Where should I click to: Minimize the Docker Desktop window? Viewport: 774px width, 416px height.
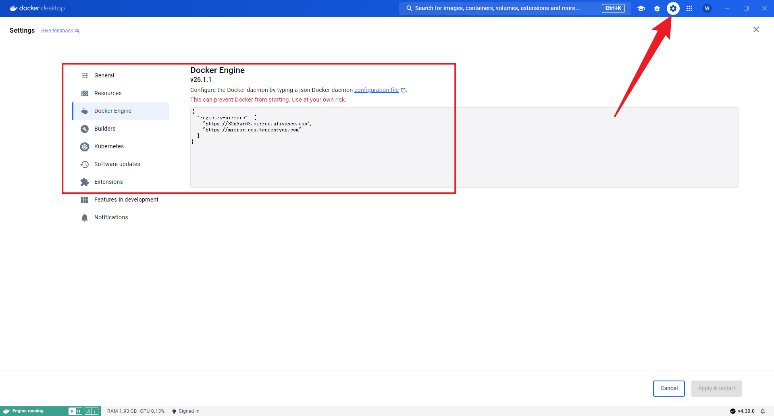click(x=727, y=8)
